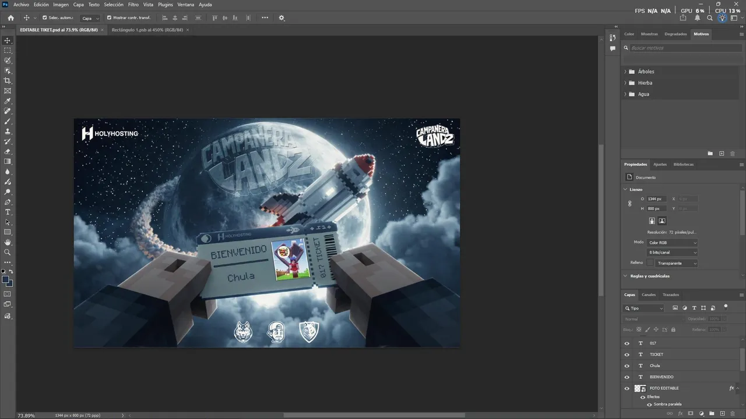Expand the Agua pattern folder

625,94
